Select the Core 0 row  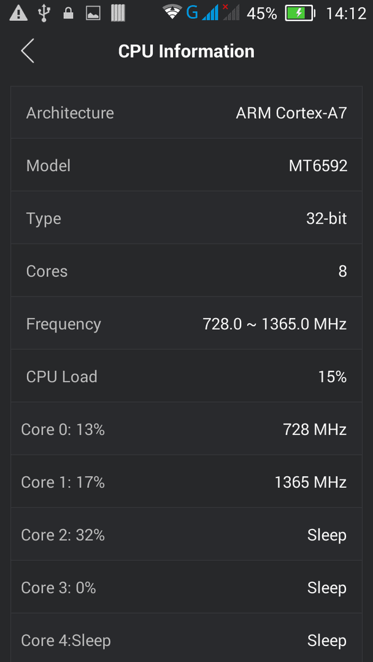pyautogui.click(x=186, y=429)
